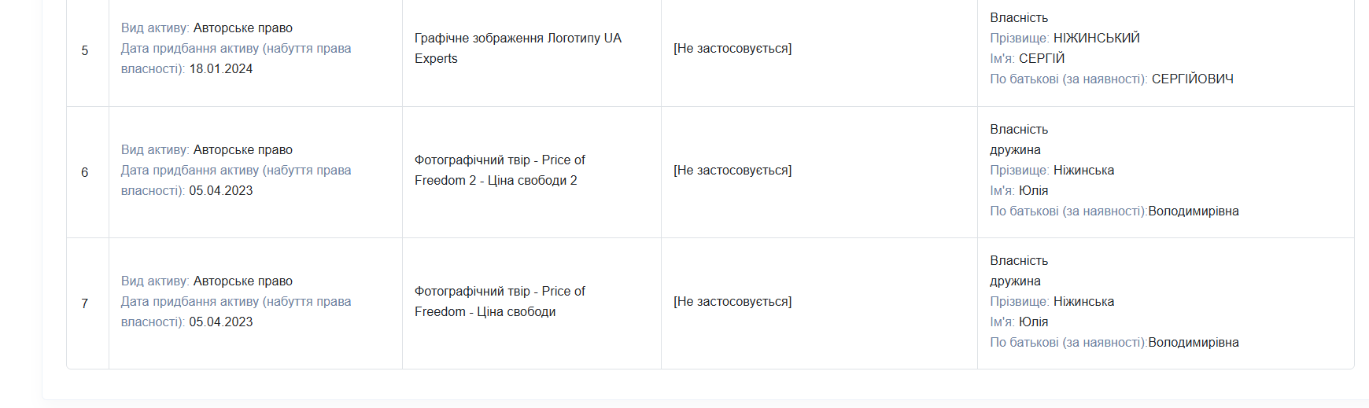Click the acquisition date 18.01.2024
Viewport: 1369px width, 408px height.
click(221, 69)
